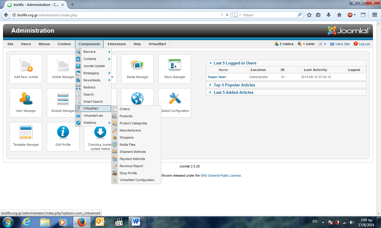Click the Firefox downloads arrow icon
The height and width of the screenshot is (228, 381).
(329, 15)
